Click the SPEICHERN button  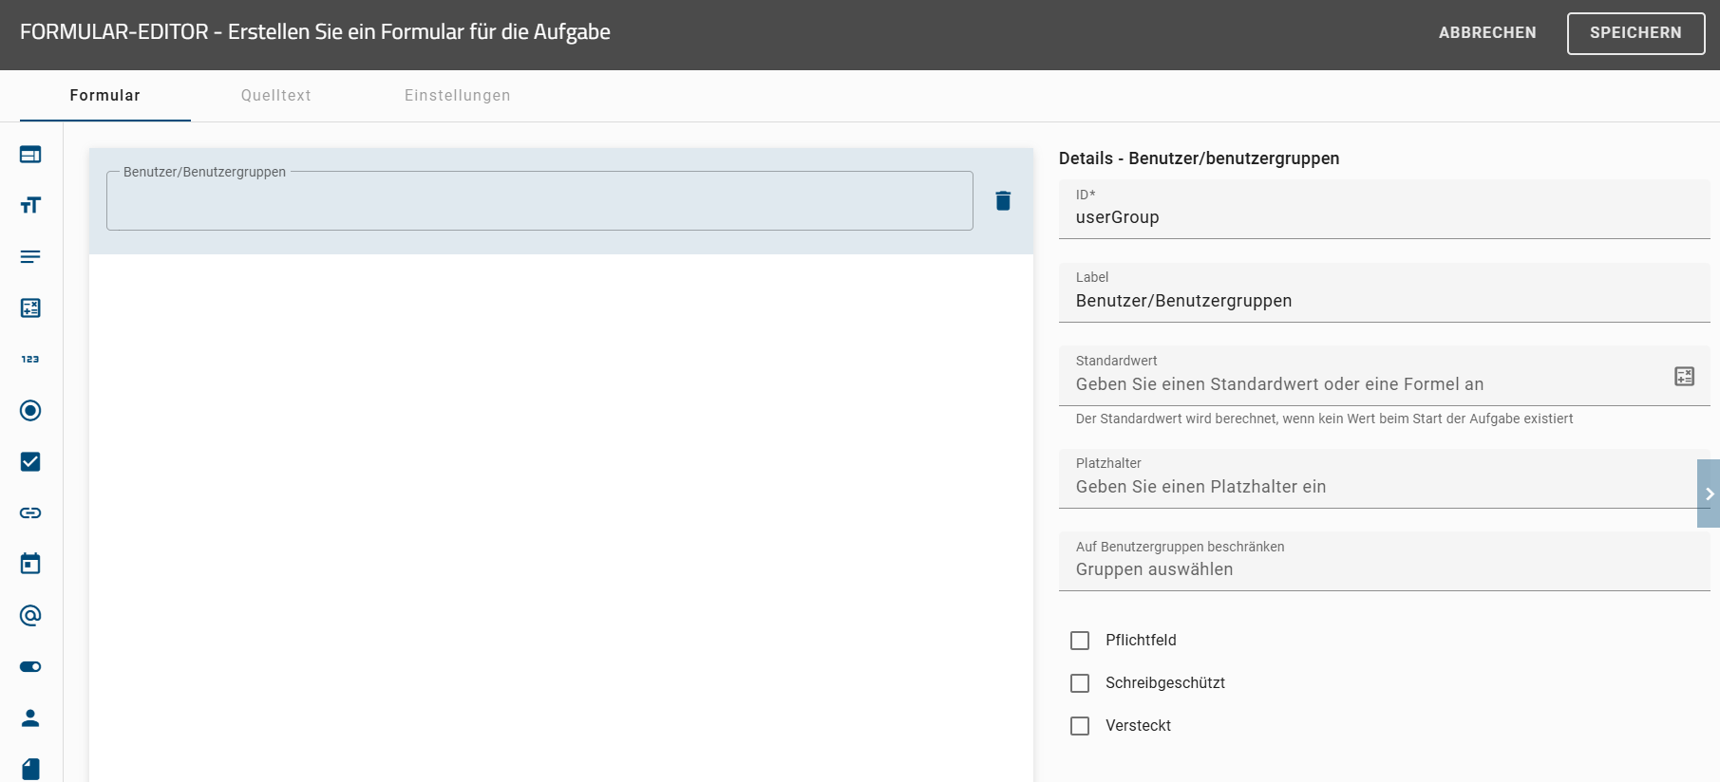pos(1635,33)
